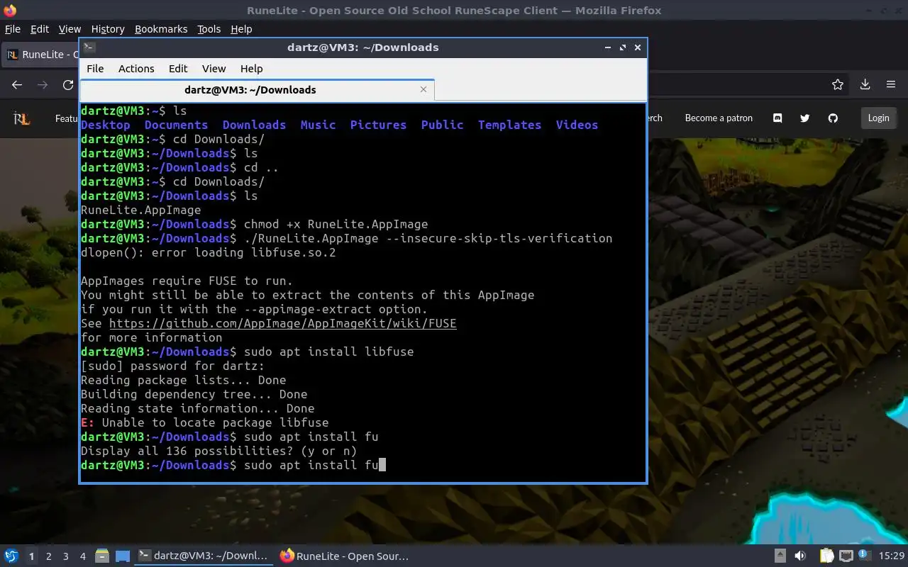Open the RuneLite Twitter icon link
Screen dimensions: 908x567
tap(805, 118)
